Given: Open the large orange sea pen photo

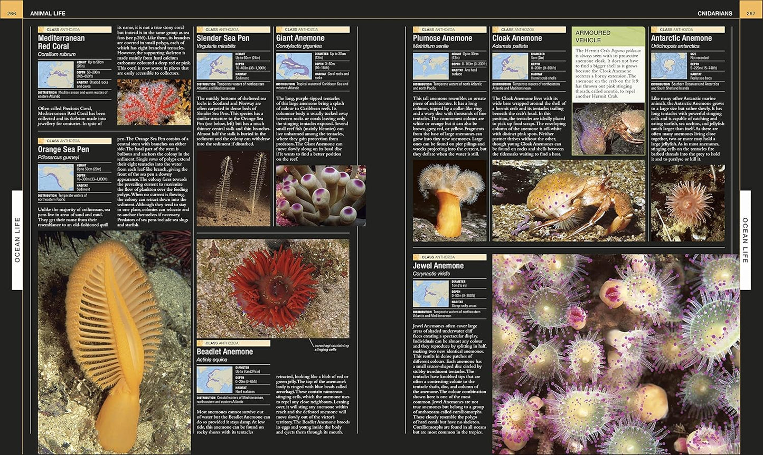Looking at the screenshot, I should click(x=114, y=342).
